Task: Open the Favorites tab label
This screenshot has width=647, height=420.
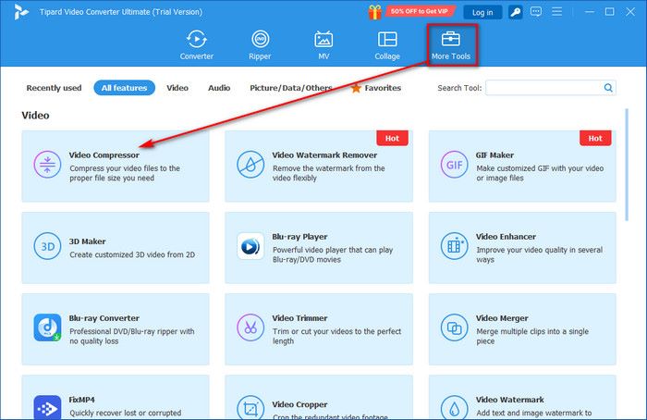Action: click(x=383, y=88)
